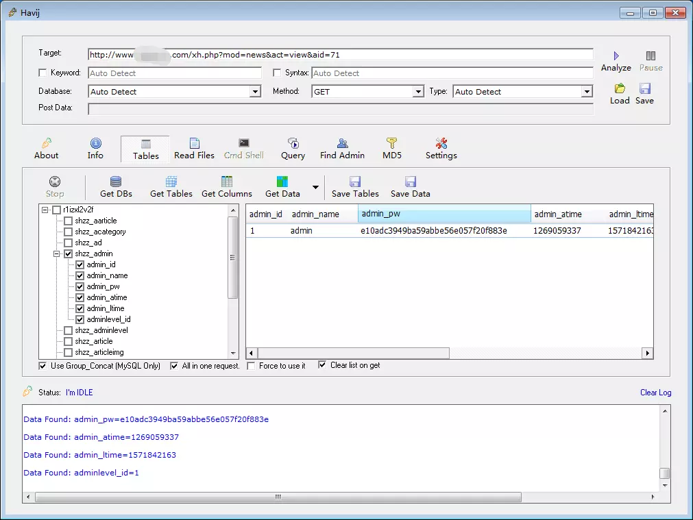Toggle Use Group_Concat (MySQL Only) checkbox
This screenshot has height=520, width=693.
(x=43, y=366)
